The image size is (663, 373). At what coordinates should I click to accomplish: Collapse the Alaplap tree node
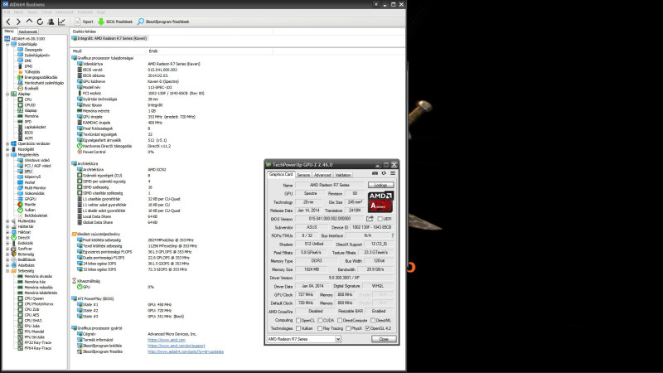click(x=7, y=94)
